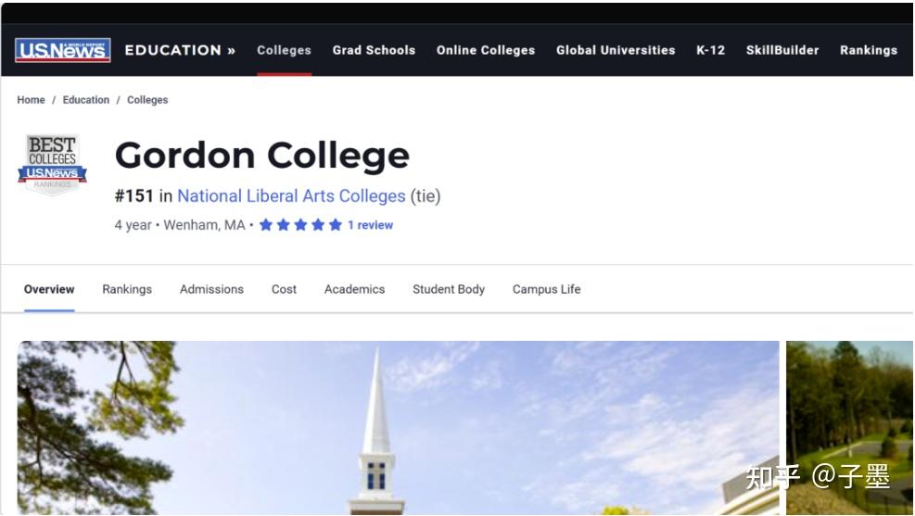915x516 pixels.
Task: Open the second campus photo with trees
Action: pos(849,428)
